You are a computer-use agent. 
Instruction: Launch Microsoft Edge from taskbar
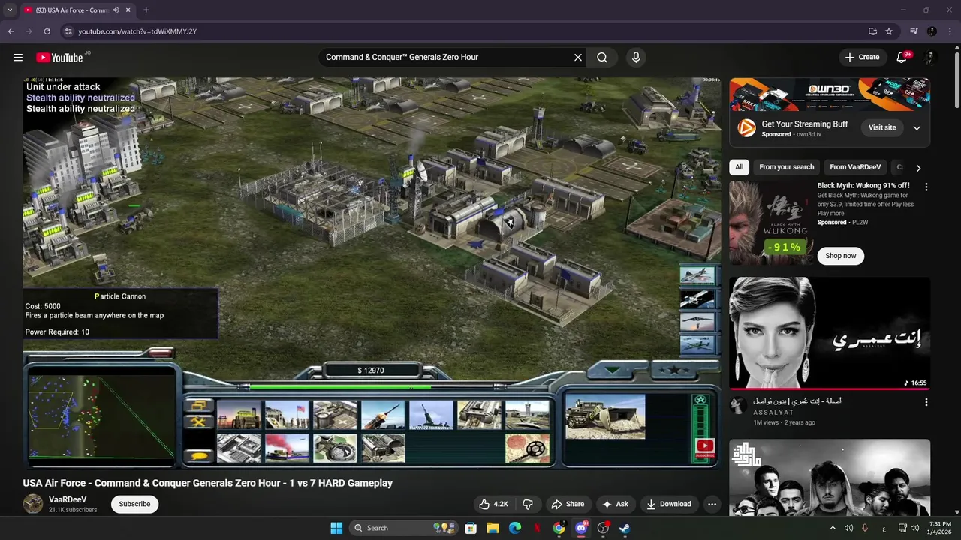click(515, 528)
